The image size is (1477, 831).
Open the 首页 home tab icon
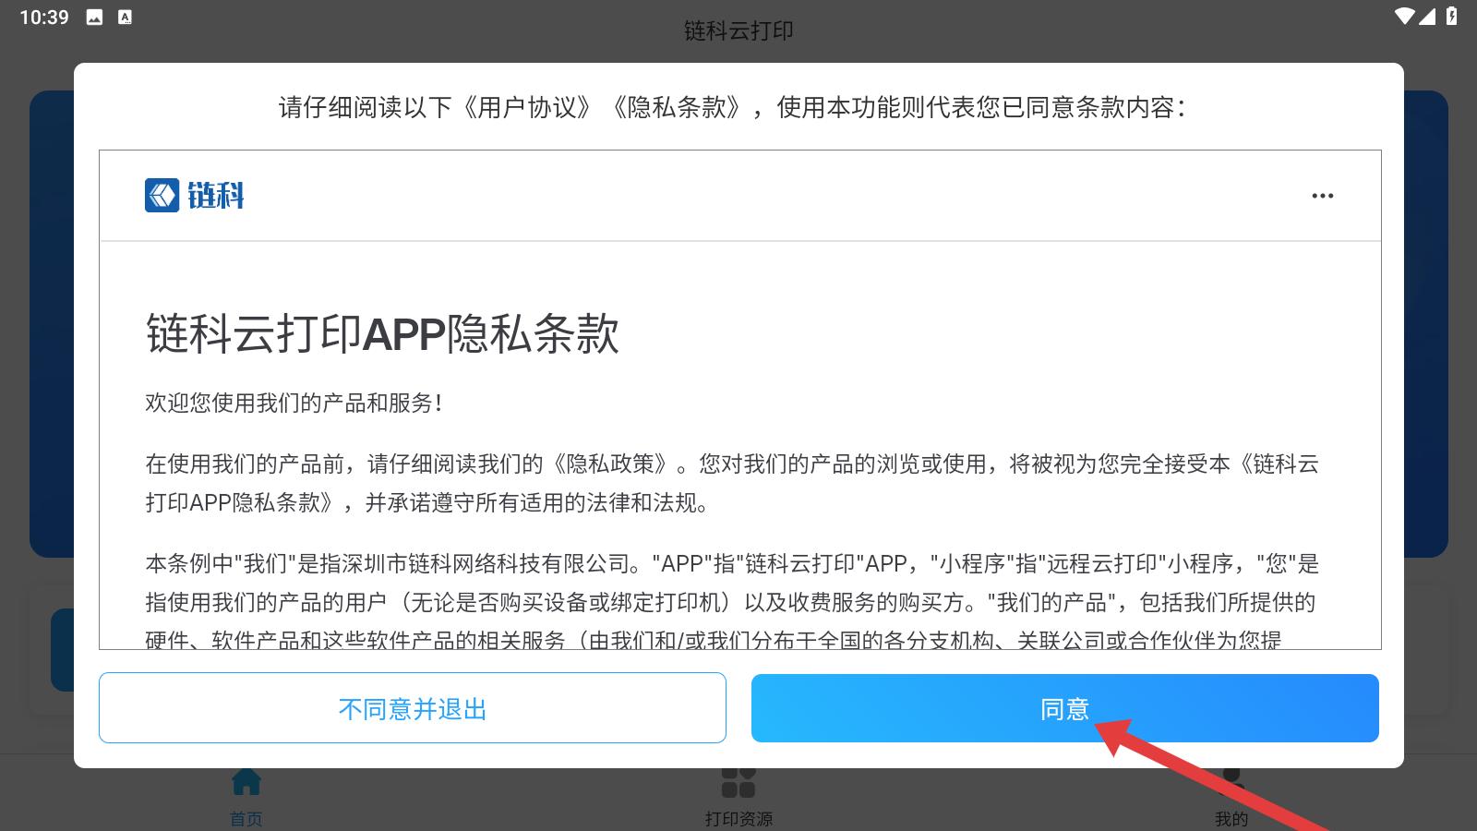tap(246, 782)
